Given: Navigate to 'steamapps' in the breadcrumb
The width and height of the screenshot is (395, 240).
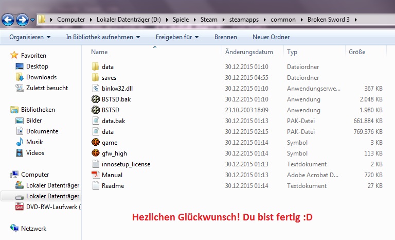Looking at the screenshot, I should 244,20.
